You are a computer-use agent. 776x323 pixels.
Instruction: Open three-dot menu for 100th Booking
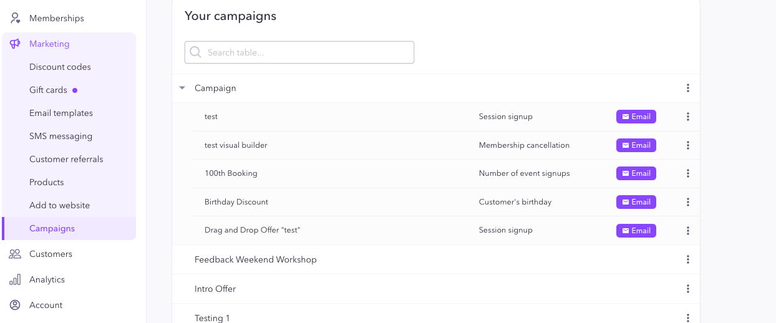[687, 173]
